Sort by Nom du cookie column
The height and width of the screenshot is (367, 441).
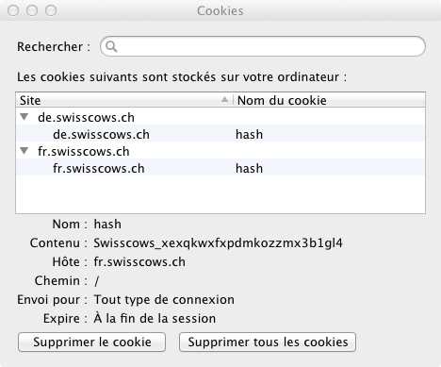coord(330,100)
